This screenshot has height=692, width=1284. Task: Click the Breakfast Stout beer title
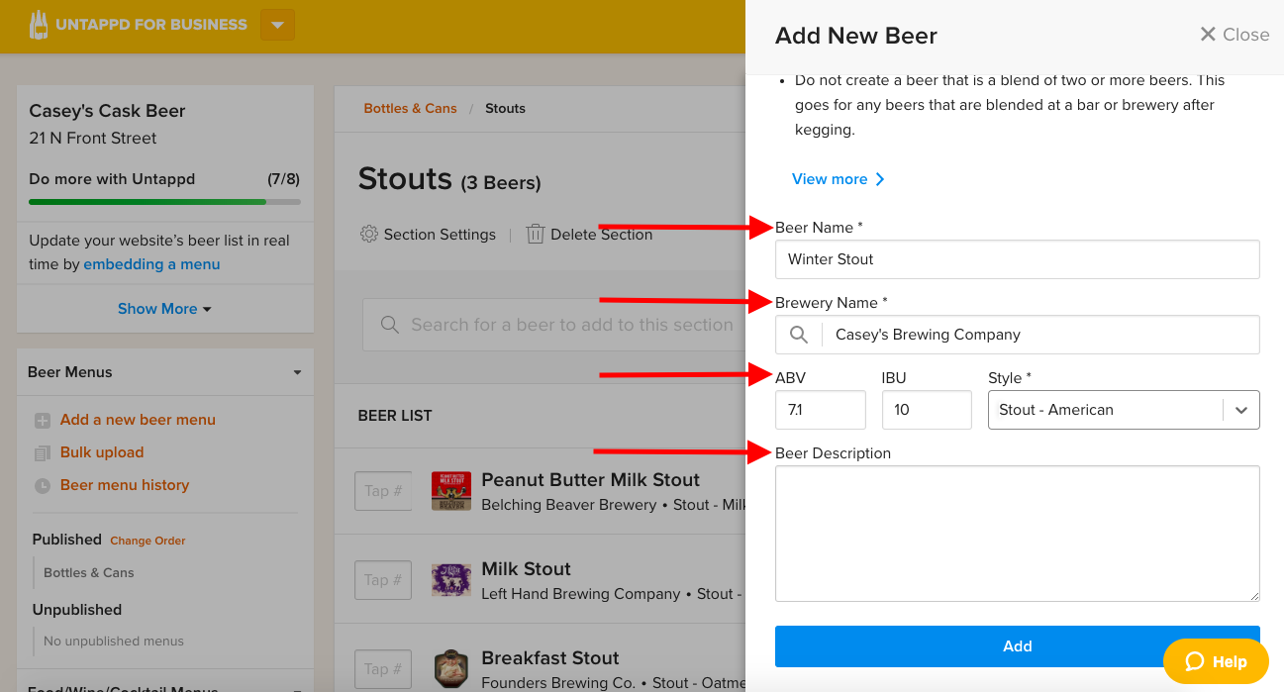549,658
